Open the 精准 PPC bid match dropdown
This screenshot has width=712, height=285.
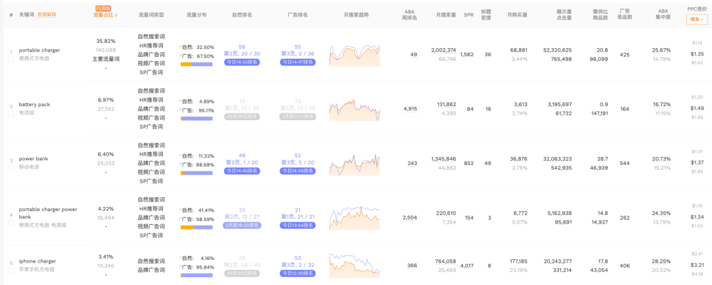point(697,20)
